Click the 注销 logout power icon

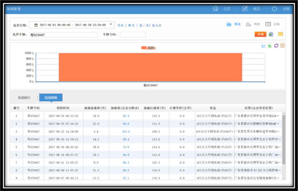coord(274,8)
